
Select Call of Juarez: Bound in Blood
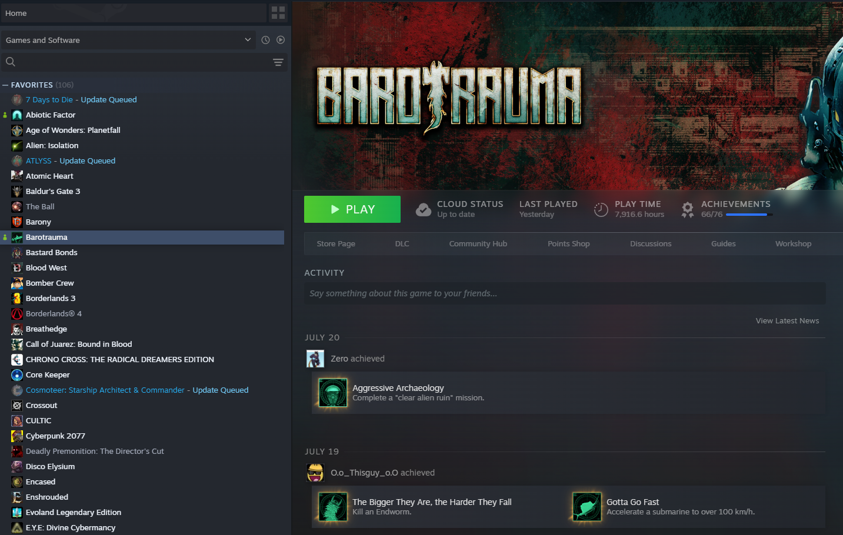click(79, 345)
